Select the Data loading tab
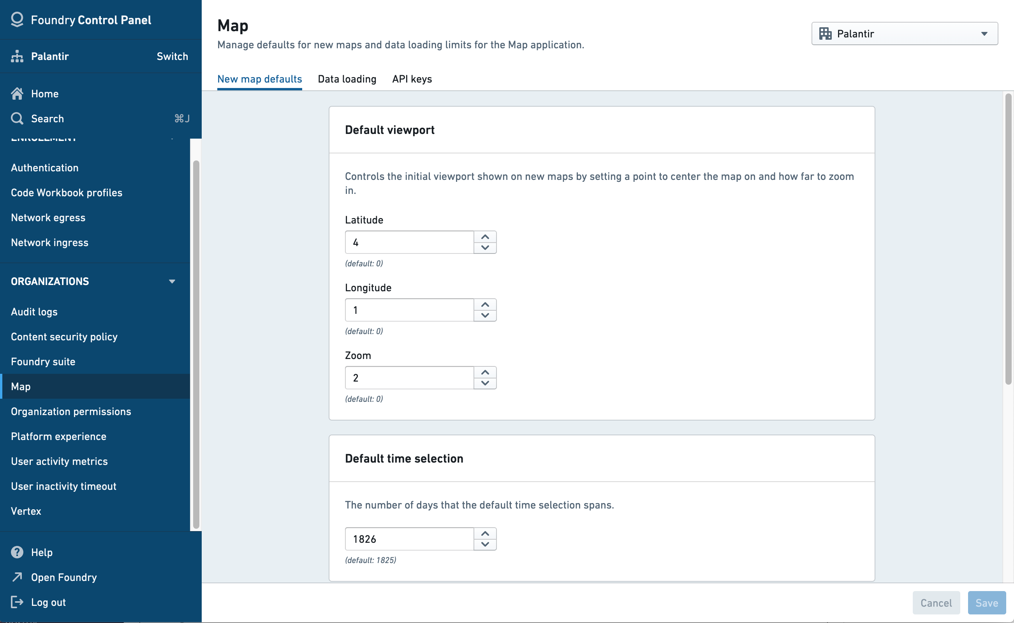The image size is (1014, 623). point(346,78)
